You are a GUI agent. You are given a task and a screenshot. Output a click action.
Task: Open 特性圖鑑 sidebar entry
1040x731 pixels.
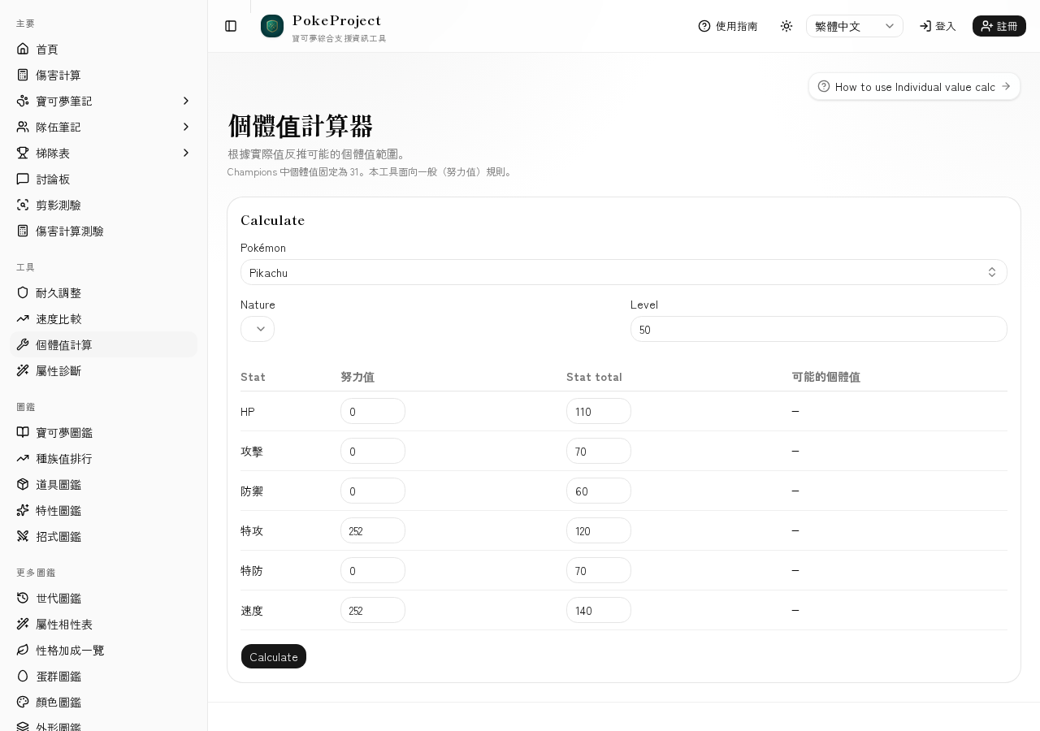point(104,510)
